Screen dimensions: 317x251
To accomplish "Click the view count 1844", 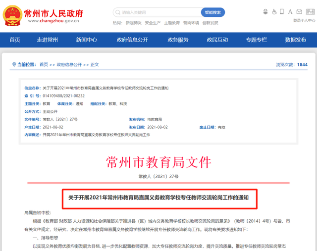I will (302, 65).
